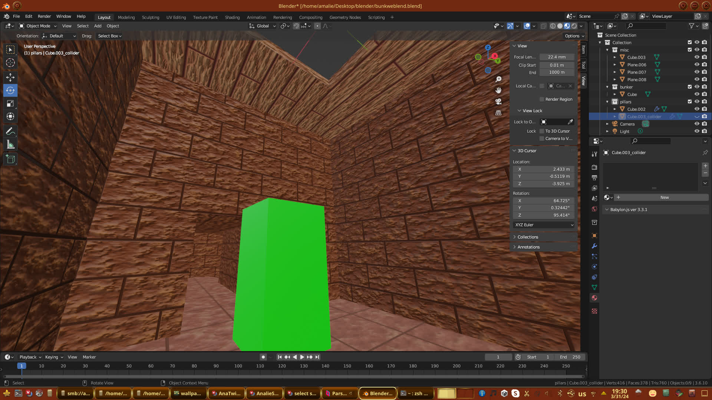Select the Scale tool

point(10,104)
